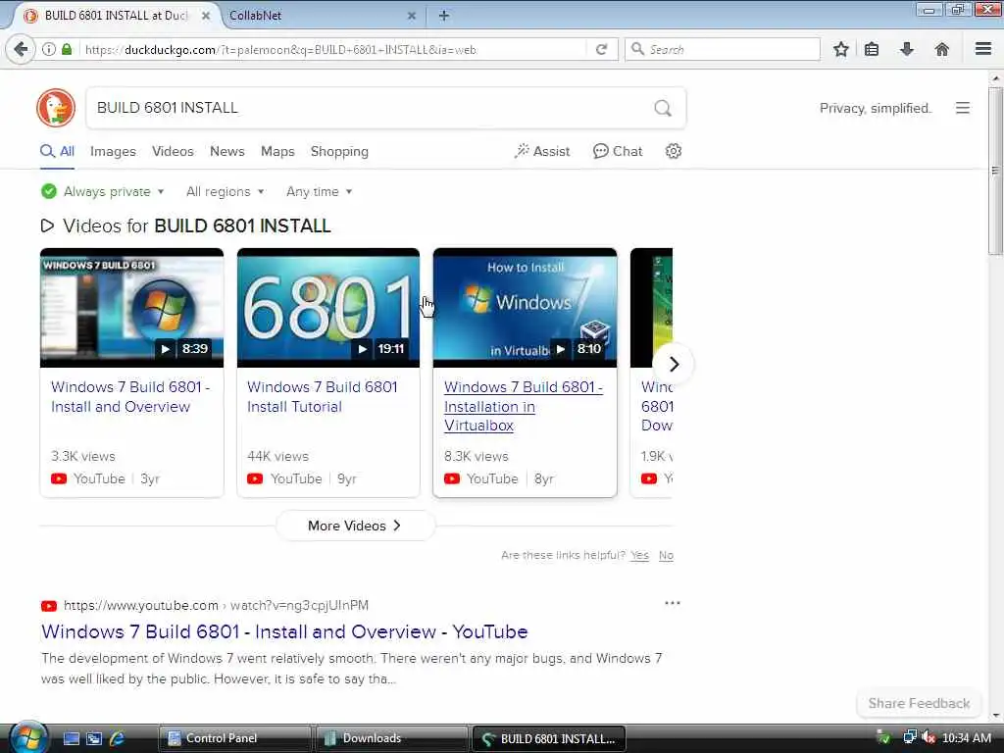Open site information icon in address bar

click(49, 49)
